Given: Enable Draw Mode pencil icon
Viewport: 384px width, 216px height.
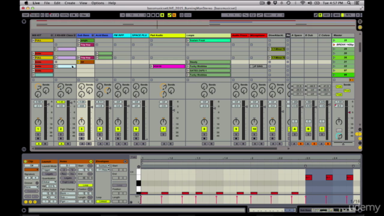Looking at the screenshot, I should click(x=316, y=15).
